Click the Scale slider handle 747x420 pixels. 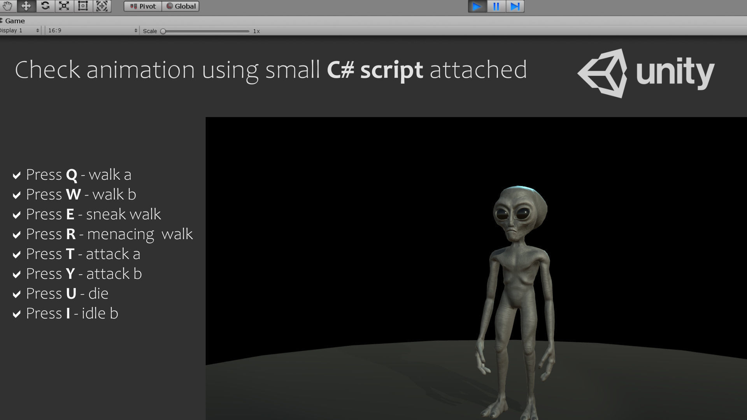[x=163, y=31]
